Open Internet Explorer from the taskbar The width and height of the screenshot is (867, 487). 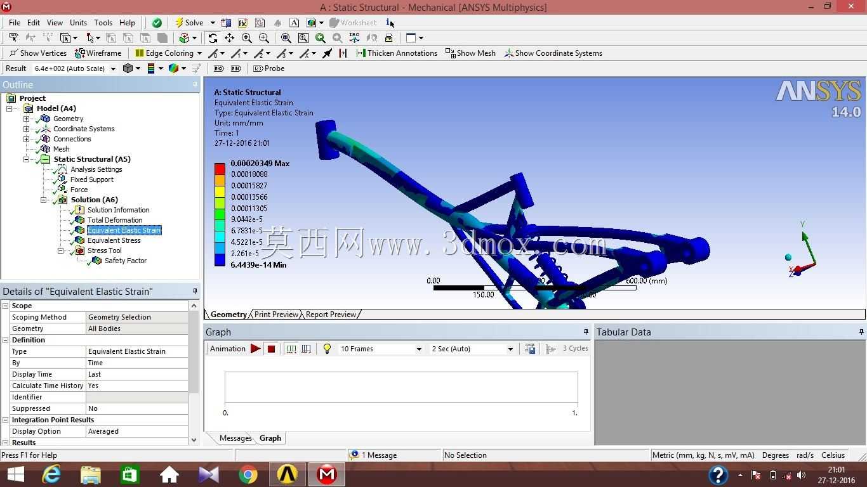(x=51, y=474)
